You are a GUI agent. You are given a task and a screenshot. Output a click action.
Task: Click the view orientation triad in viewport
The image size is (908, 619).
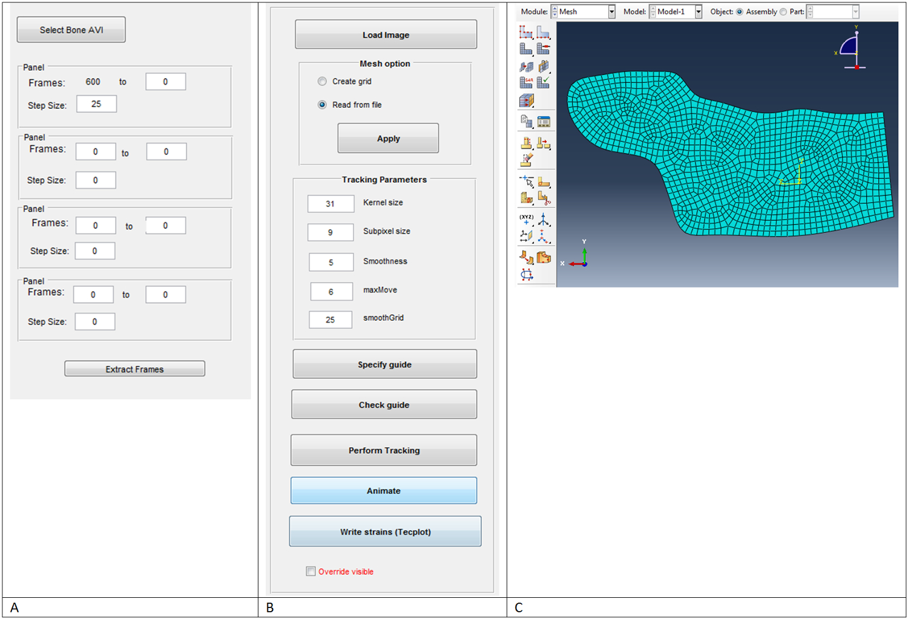point(854,50)
